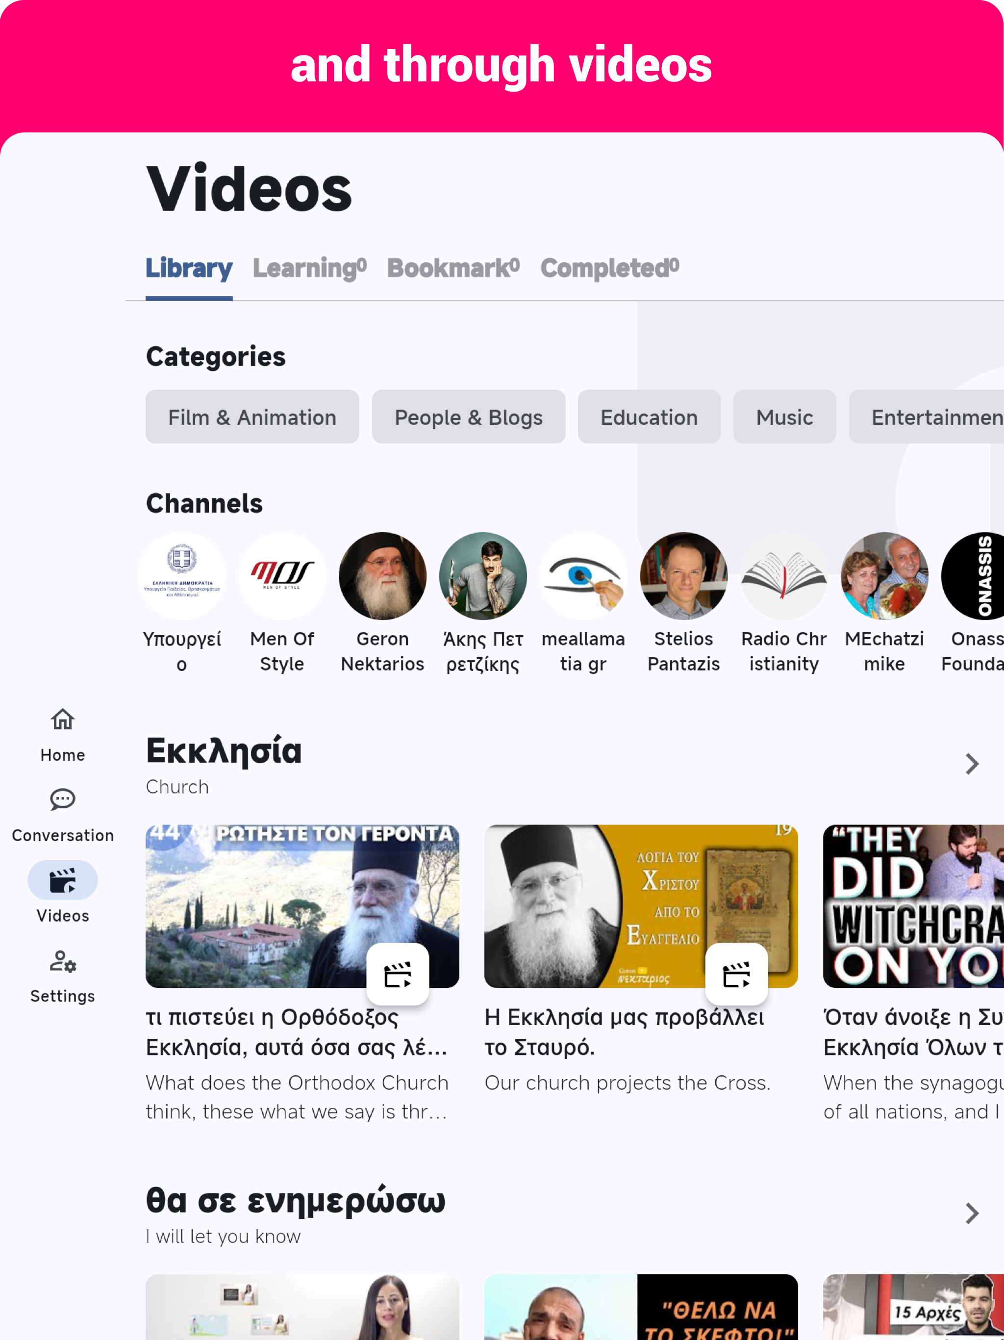The height and width of the screenshot is (1340, 1004).
Task: Switch to the Library tab
Action: click(x=189, y=268)
